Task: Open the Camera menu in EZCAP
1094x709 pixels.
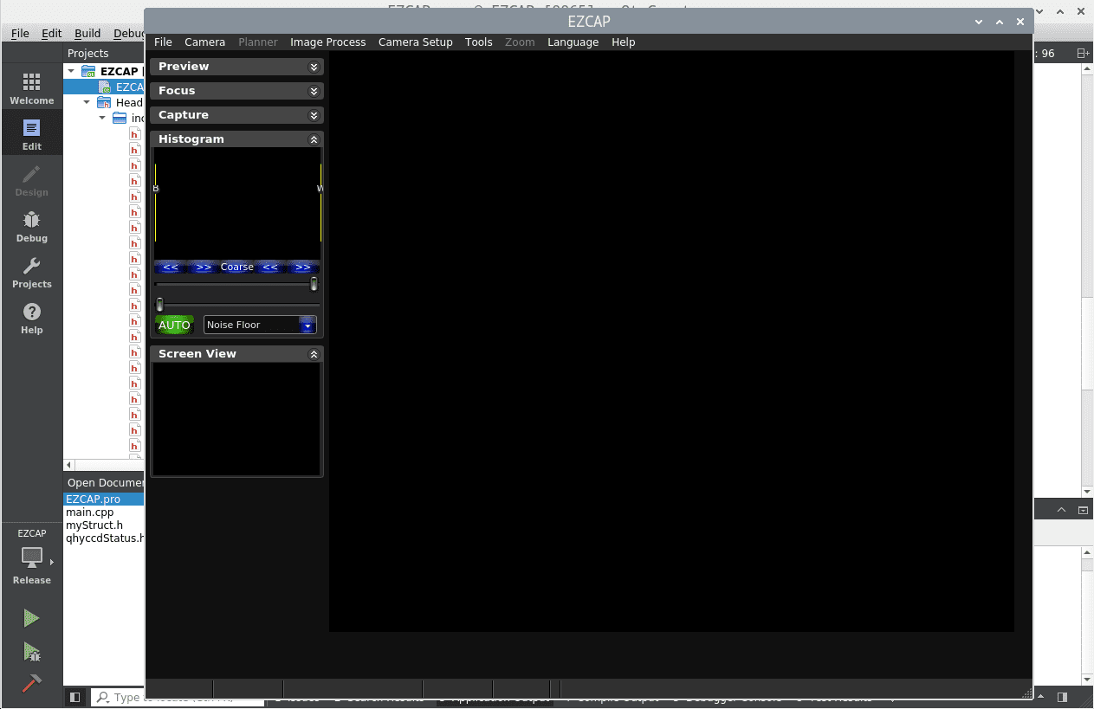Action: (204, 42)
